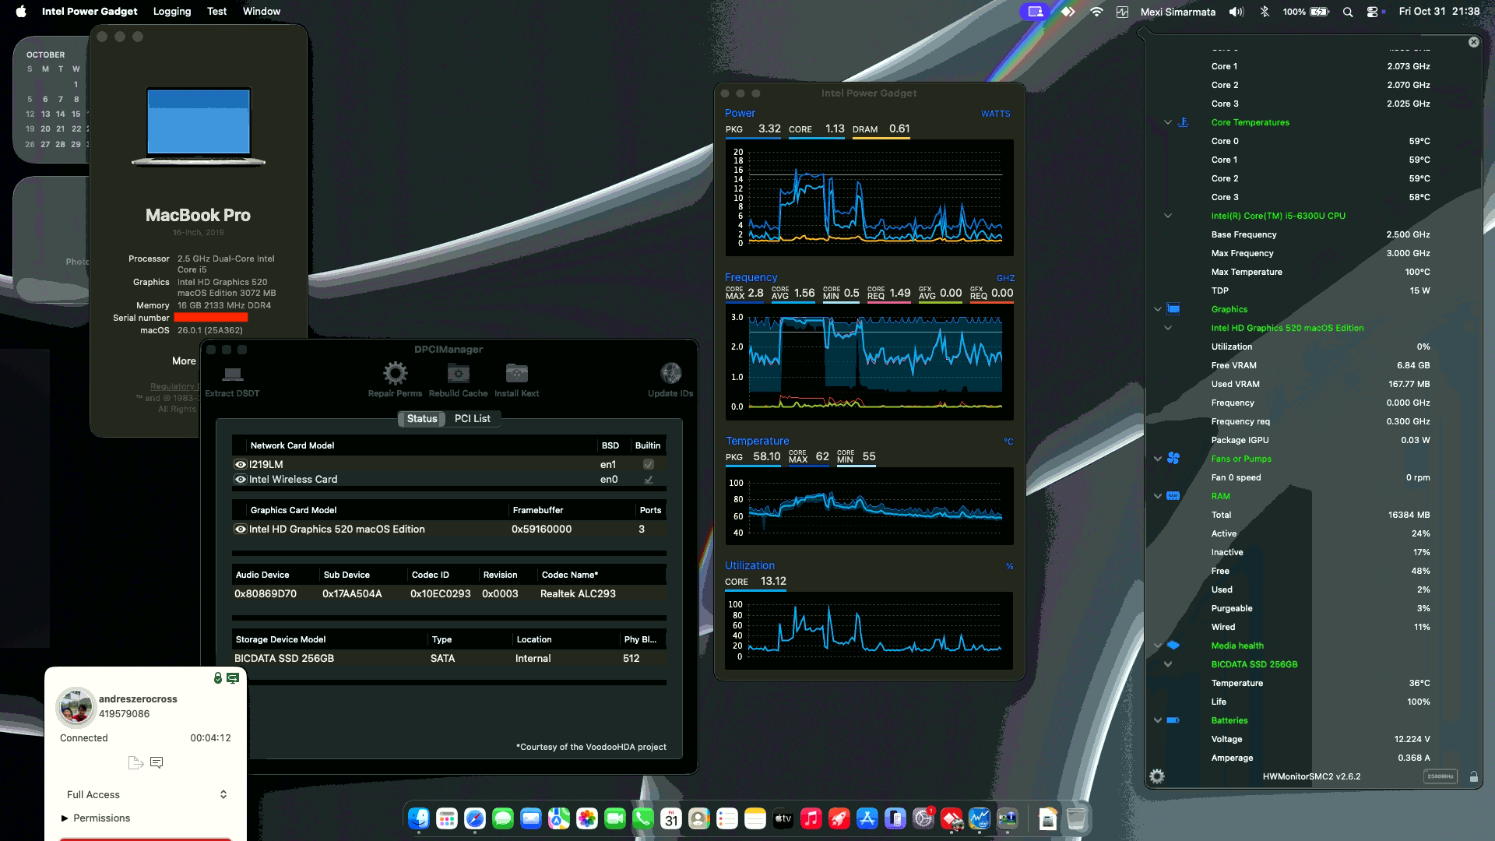
Task: Click the Extract DSDT toolbar icon
Action: [x=232, y=374]
